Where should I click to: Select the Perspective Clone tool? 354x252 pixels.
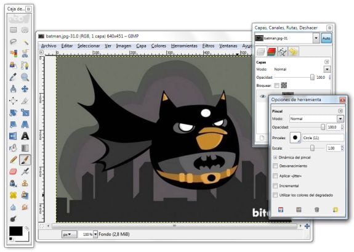(x=25, y=195)
